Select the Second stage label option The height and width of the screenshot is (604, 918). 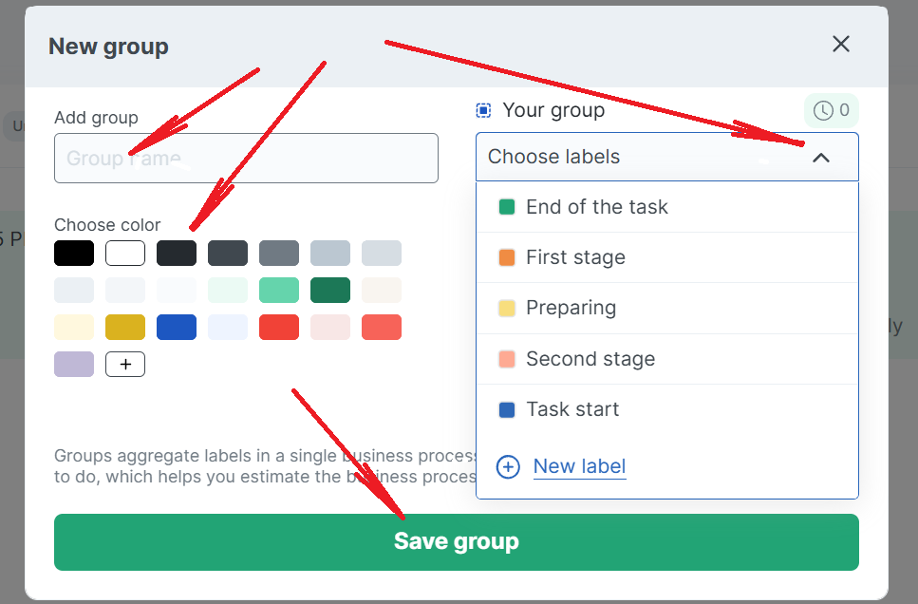[x=590, y=359]
